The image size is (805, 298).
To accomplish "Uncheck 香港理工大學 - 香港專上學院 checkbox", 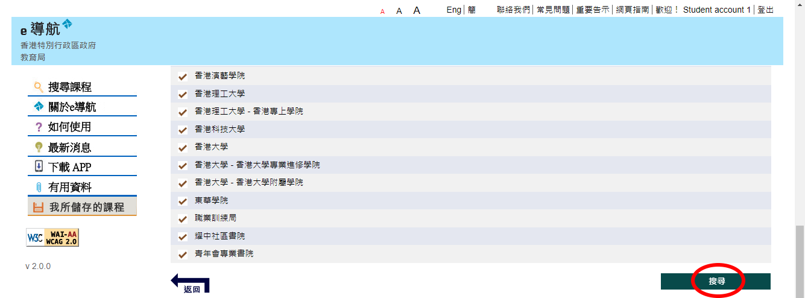I will point(182,112).
